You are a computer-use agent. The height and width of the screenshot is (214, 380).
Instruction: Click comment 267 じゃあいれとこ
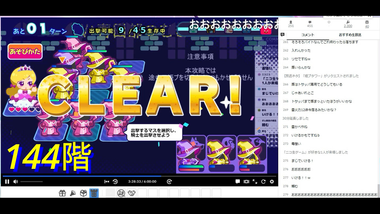[302, 93]
